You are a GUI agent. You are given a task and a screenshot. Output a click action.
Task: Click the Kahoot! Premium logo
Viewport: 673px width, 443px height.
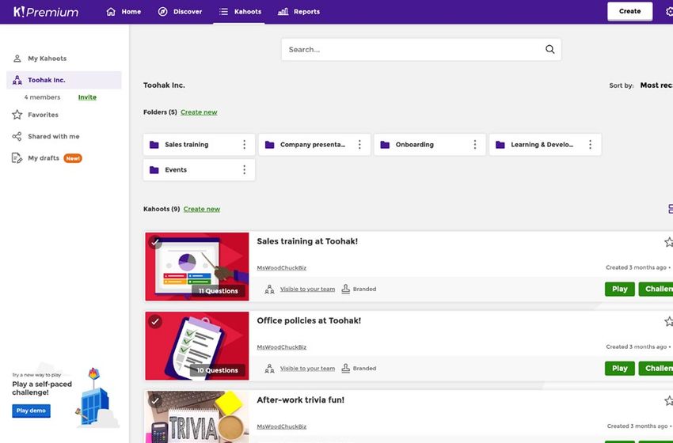point(45,12)
